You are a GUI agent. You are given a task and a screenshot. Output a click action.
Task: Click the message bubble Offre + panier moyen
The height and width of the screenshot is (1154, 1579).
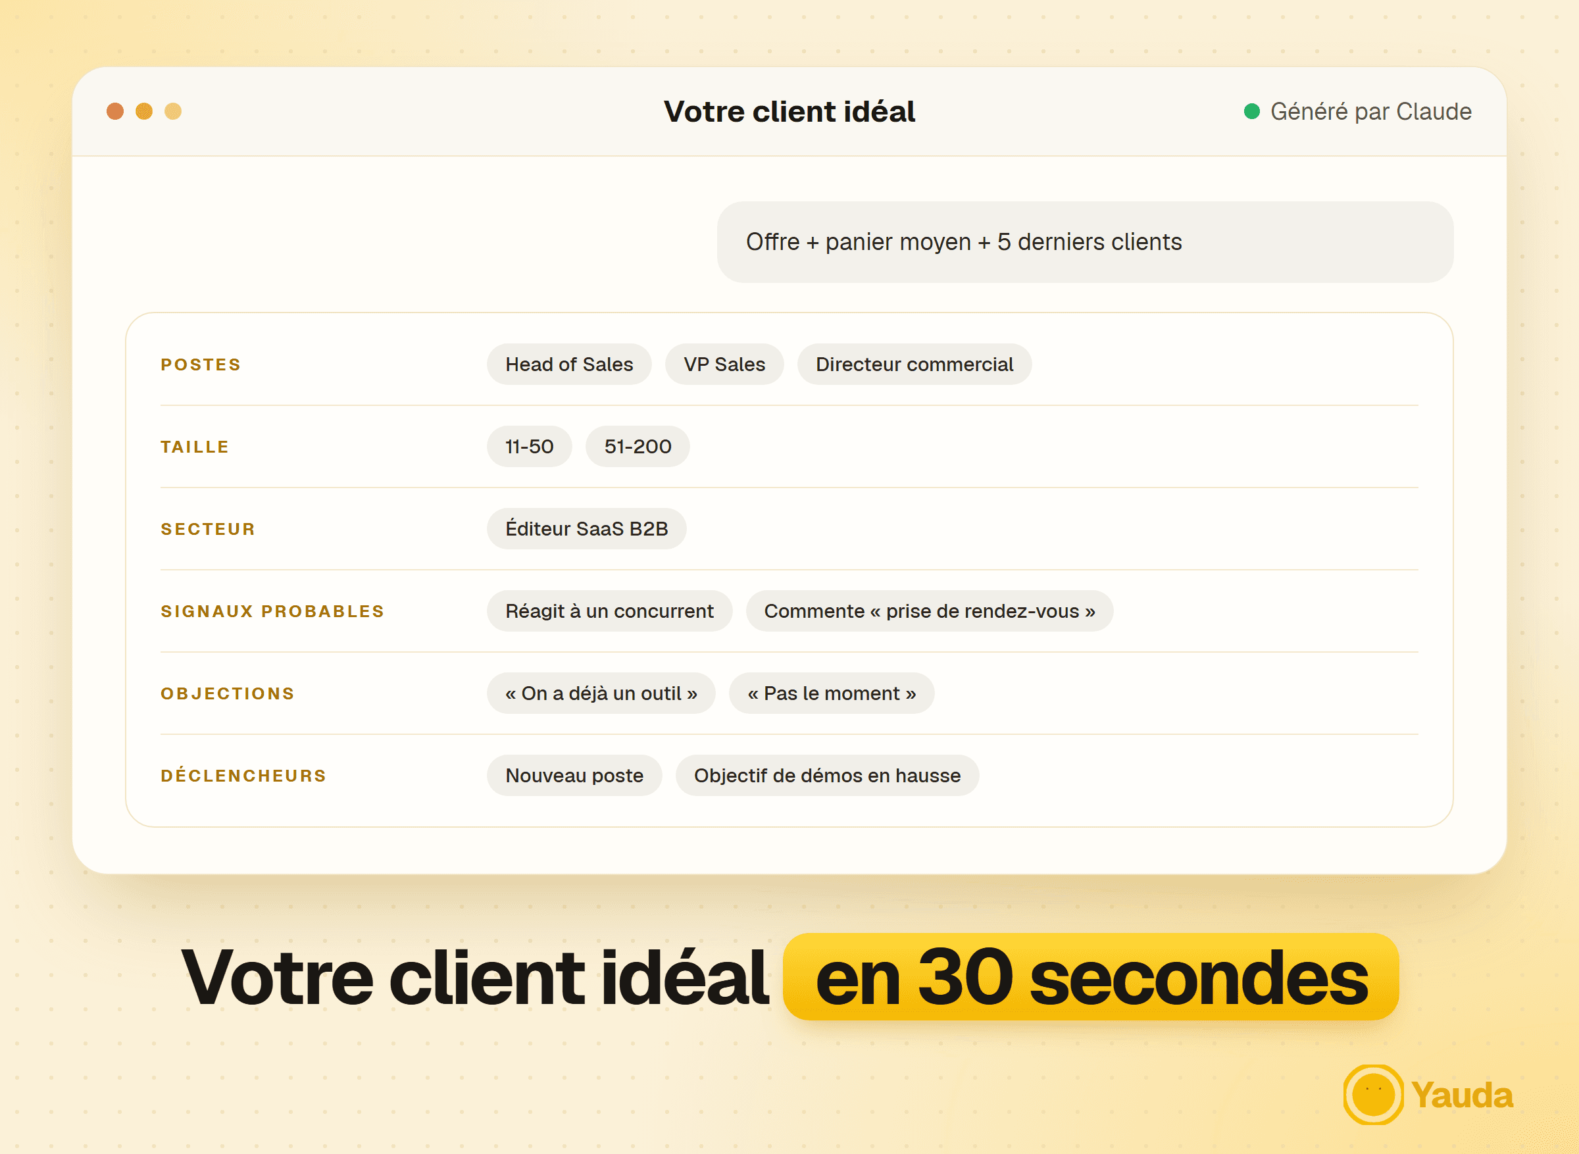pyautogui.click(x=1084, y=241)
